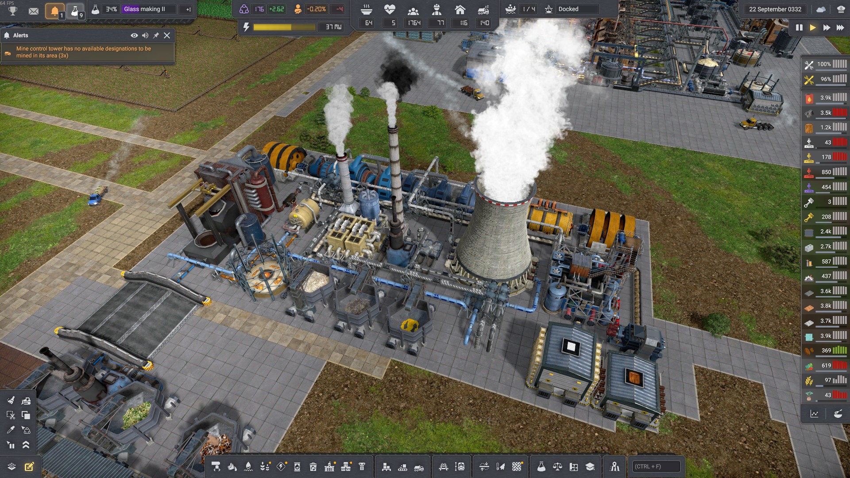Open the messages envelope icon
Image resolution: width=850 pixels, height=478 pixels.
click(34, 11)
